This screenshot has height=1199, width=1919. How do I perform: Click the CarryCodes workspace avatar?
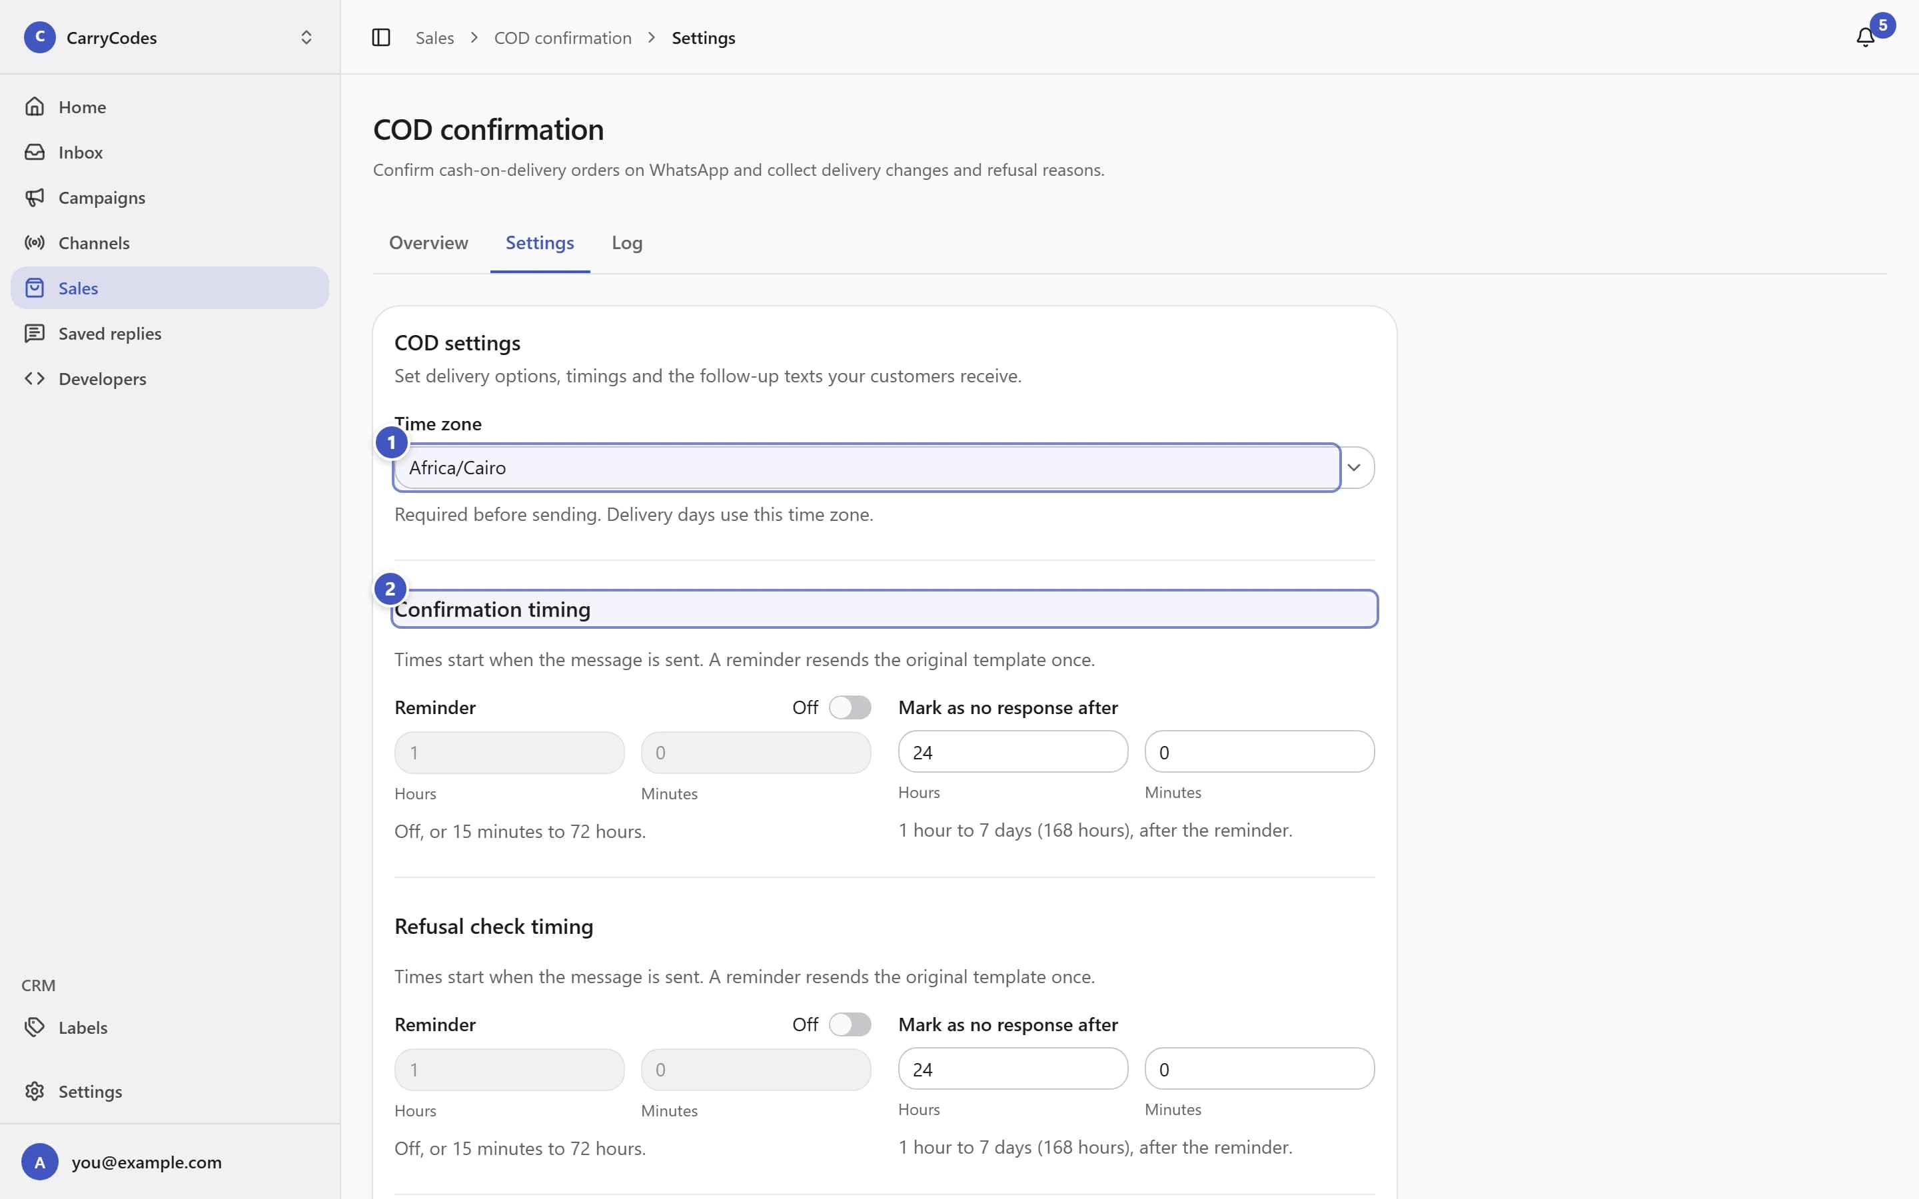[40, 37]
